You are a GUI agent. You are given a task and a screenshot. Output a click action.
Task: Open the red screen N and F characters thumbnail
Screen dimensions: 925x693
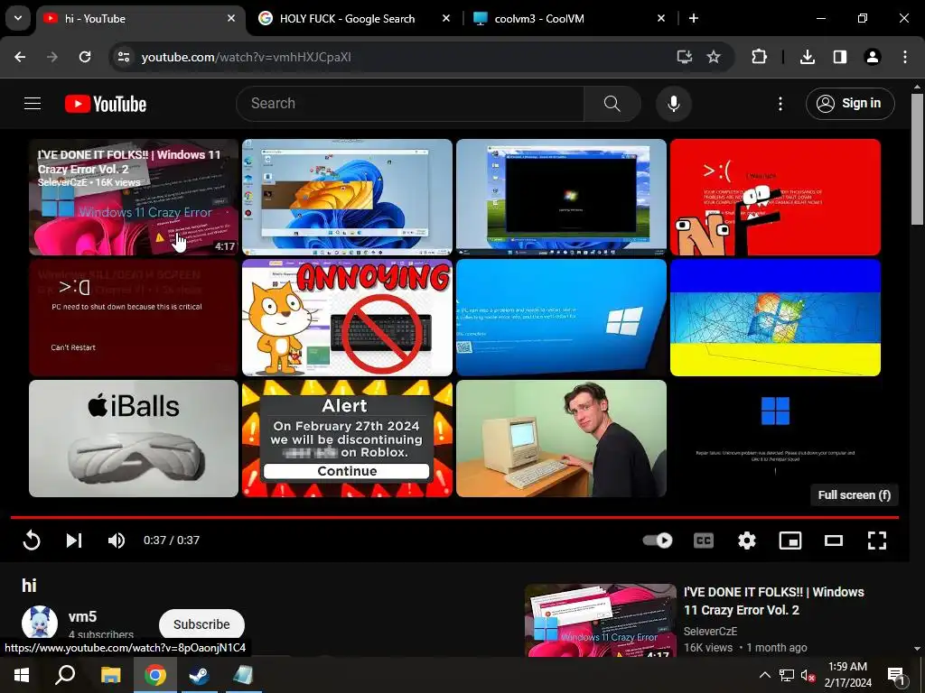(x=775, y=197)
